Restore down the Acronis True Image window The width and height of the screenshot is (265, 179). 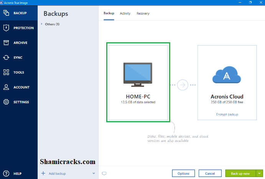[250, 3]
